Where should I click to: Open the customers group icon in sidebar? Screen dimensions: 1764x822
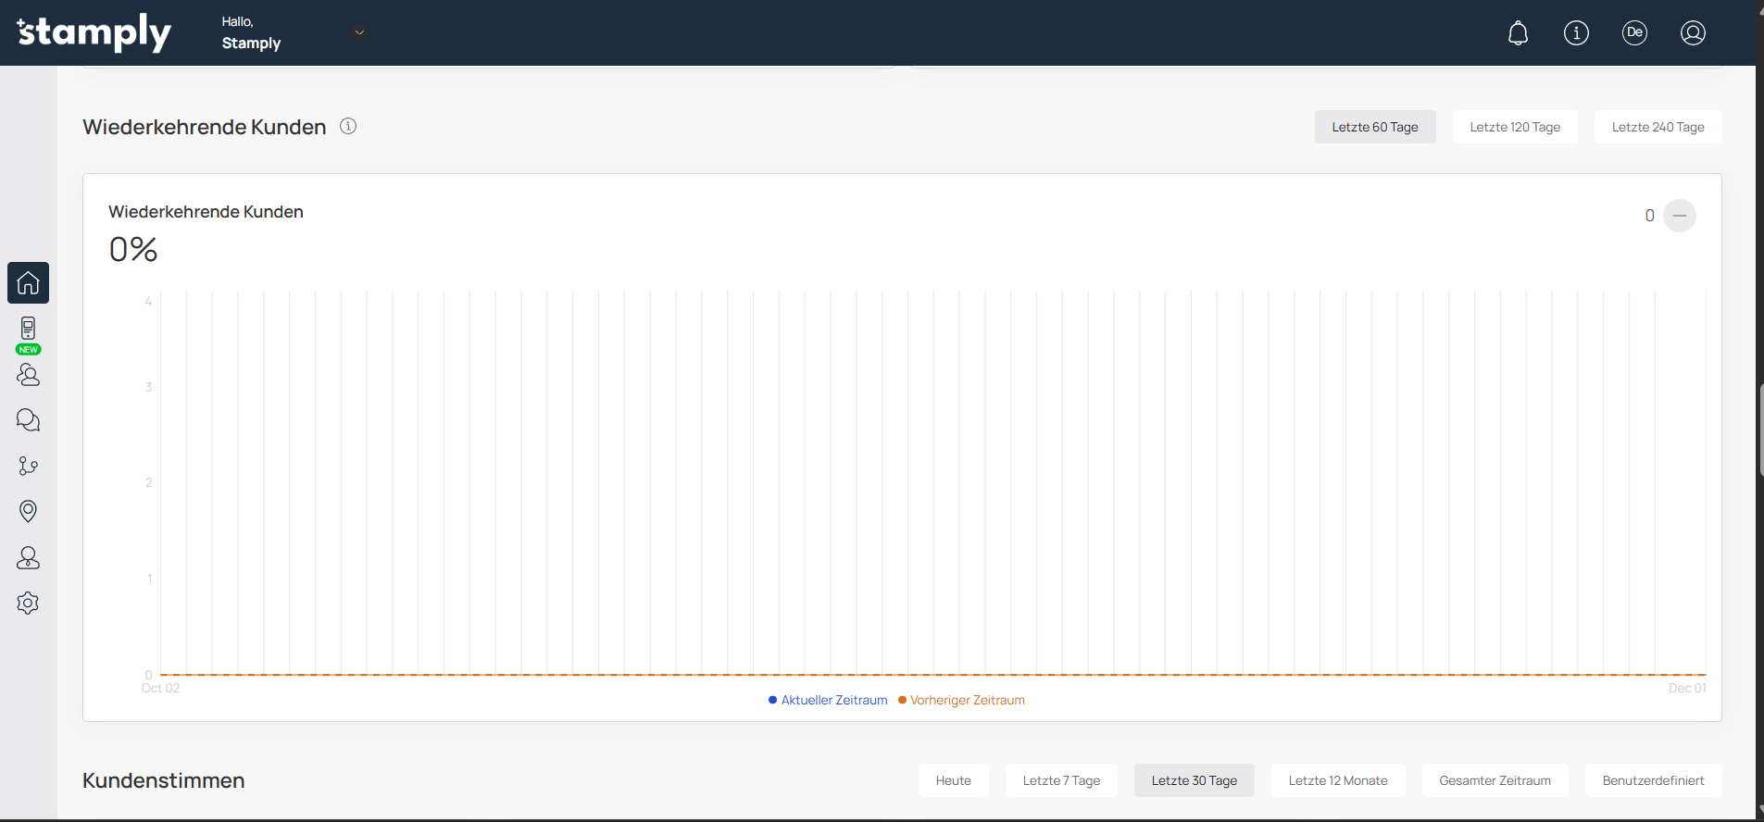click(28, 375)
